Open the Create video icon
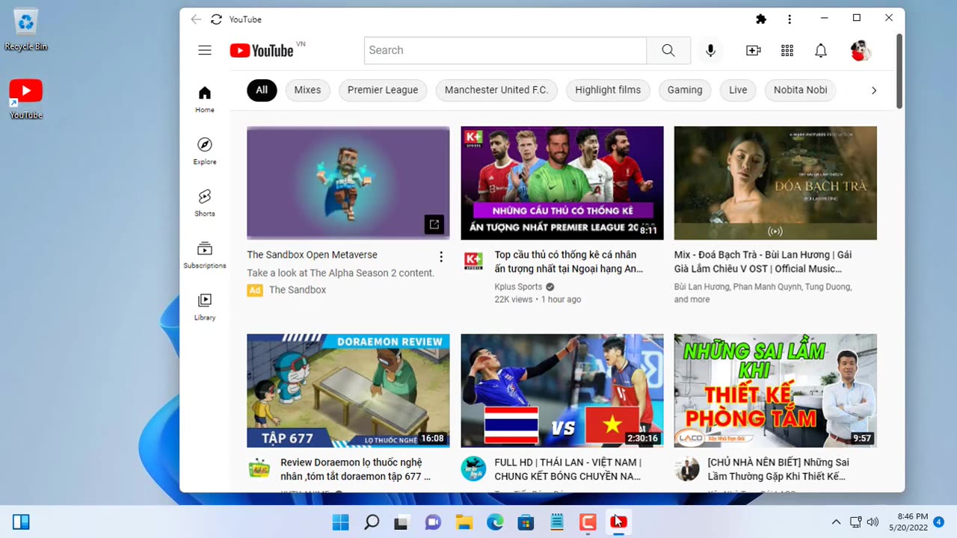The width and height of the screenshot is (957, 538). pos(754,50)
